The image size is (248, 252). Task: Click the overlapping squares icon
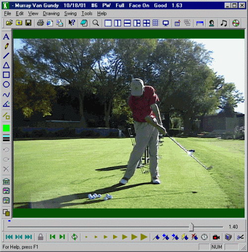tap(6, 213)
